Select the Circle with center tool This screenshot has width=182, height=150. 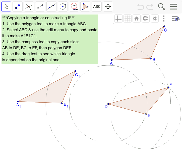(63, 6)
